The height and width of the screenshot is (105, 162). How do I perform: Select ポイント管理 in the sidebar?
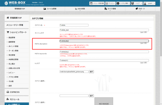pyautogui.click(x=17, y=46)
